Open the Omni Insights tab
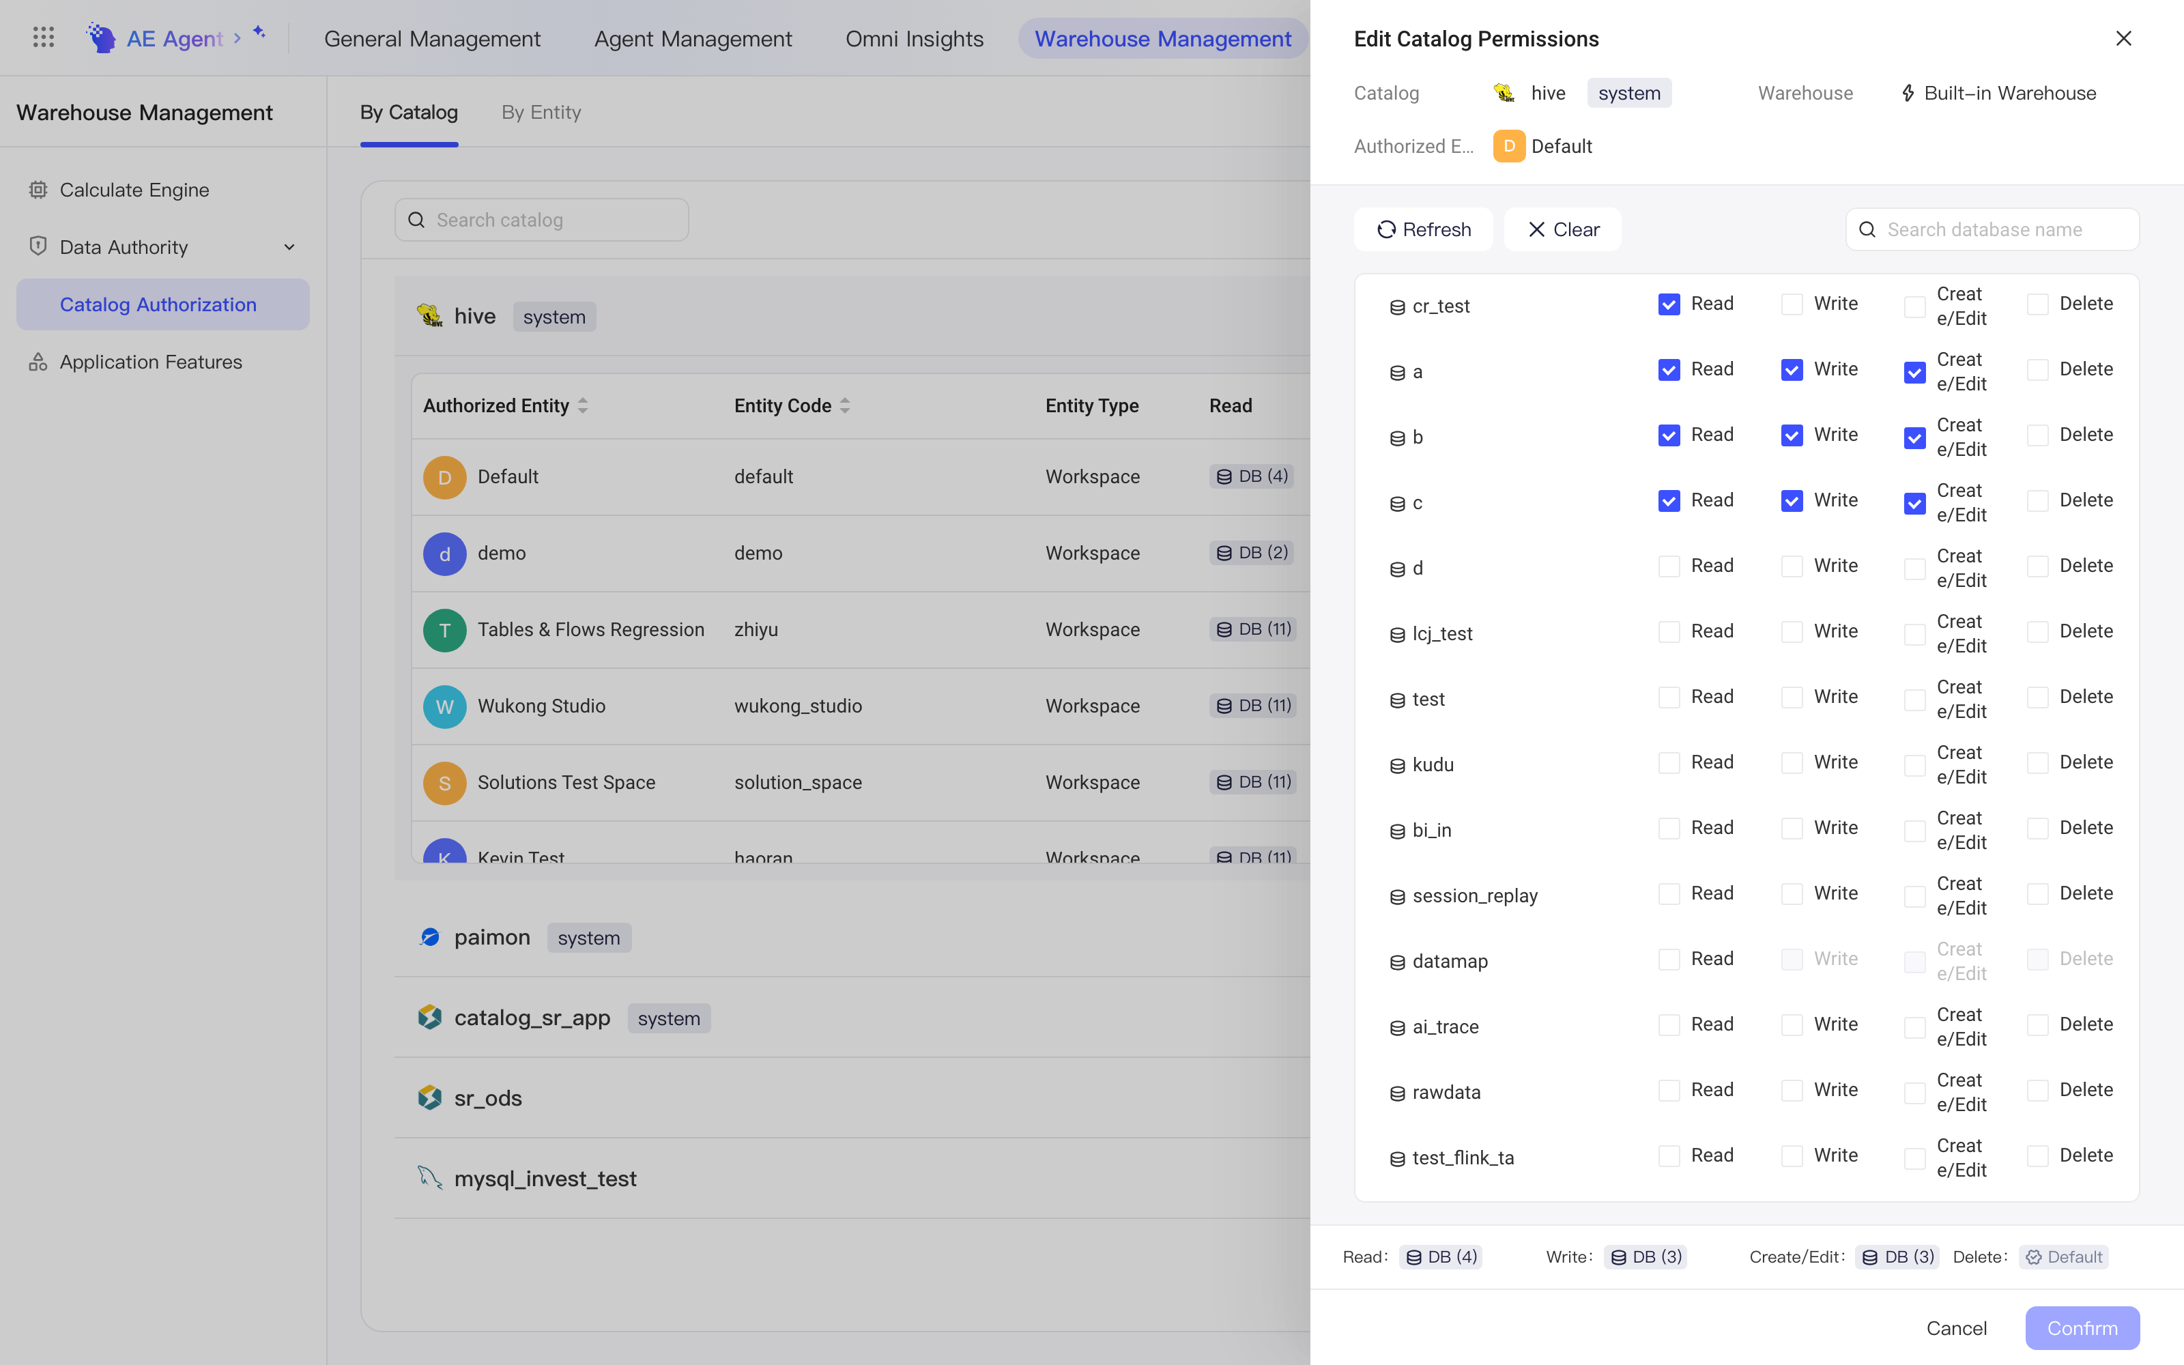 click(915, 39)
